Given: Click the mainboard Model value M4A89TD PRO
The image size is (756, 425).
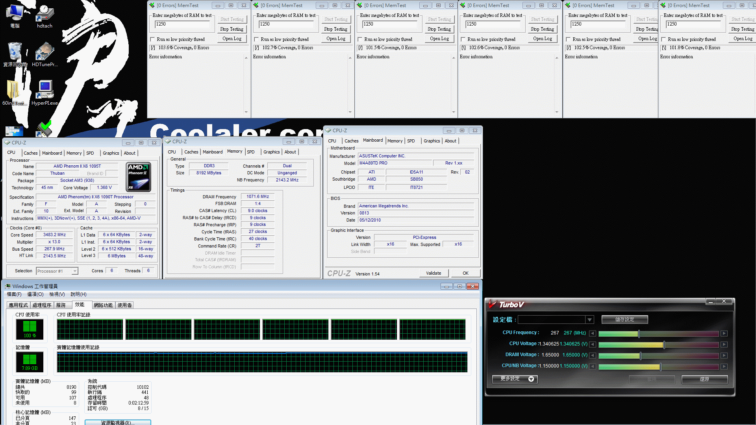Looking at the screenshot, I should 395,163.
